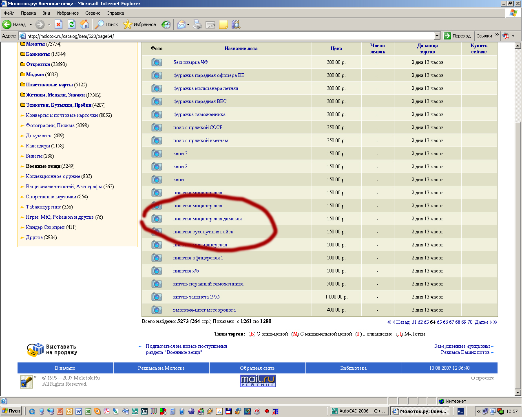Click the vertical scrollbar down arrow
This screenshot has width=522, height=417.
[x=518, y=393]
